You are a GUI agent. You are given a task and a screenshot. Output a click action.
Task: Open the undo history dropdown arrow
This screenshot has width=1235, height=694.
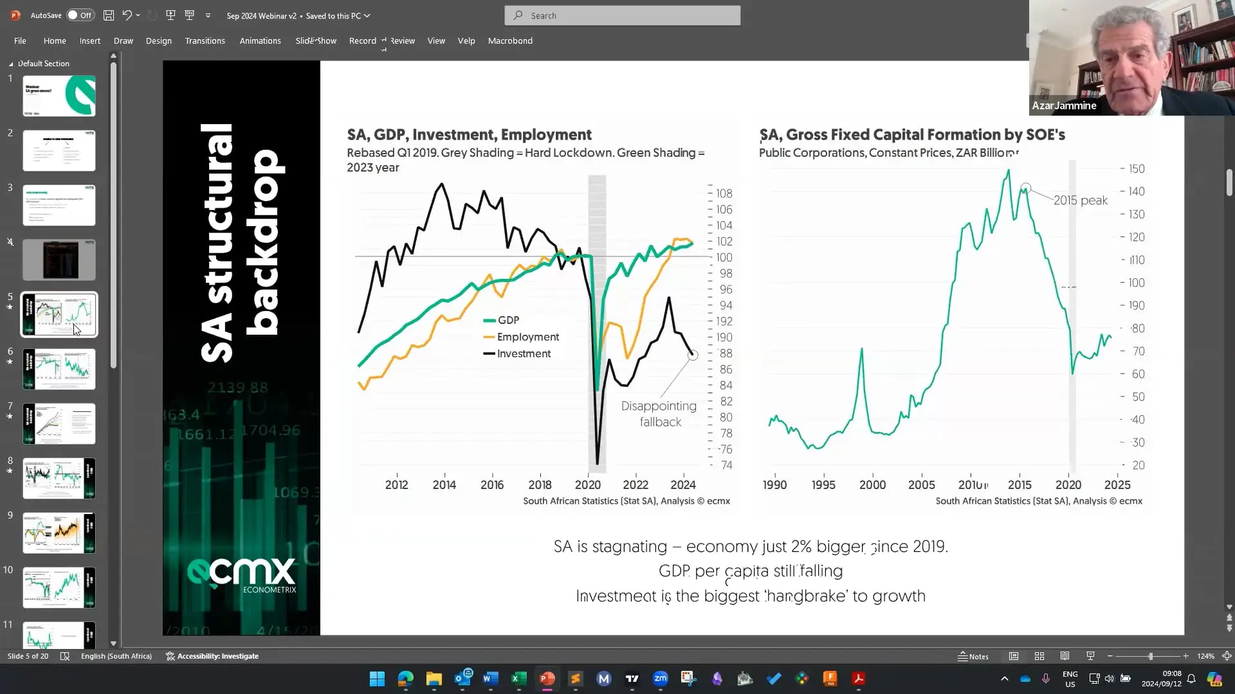click(138, 15)
